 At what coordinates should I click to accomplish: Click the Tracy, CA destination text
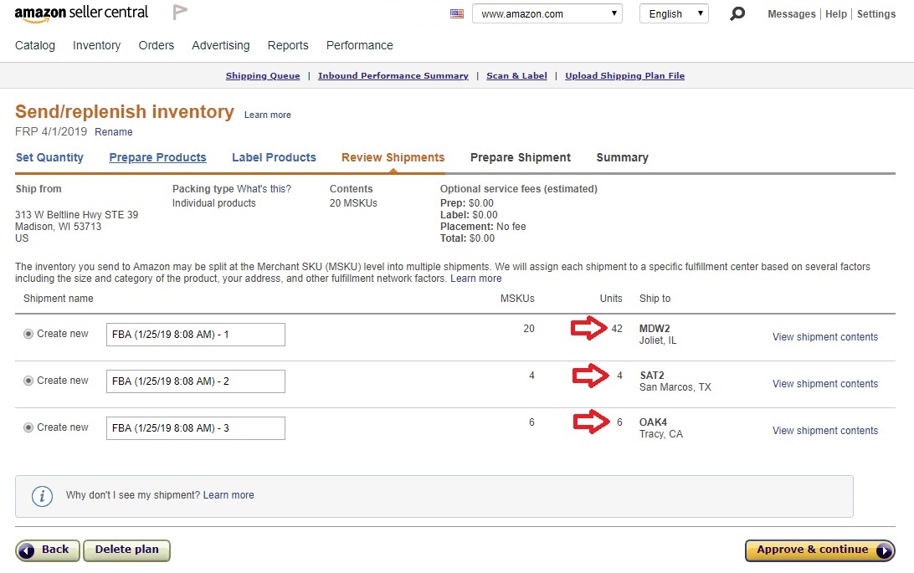tap(661, 434)
